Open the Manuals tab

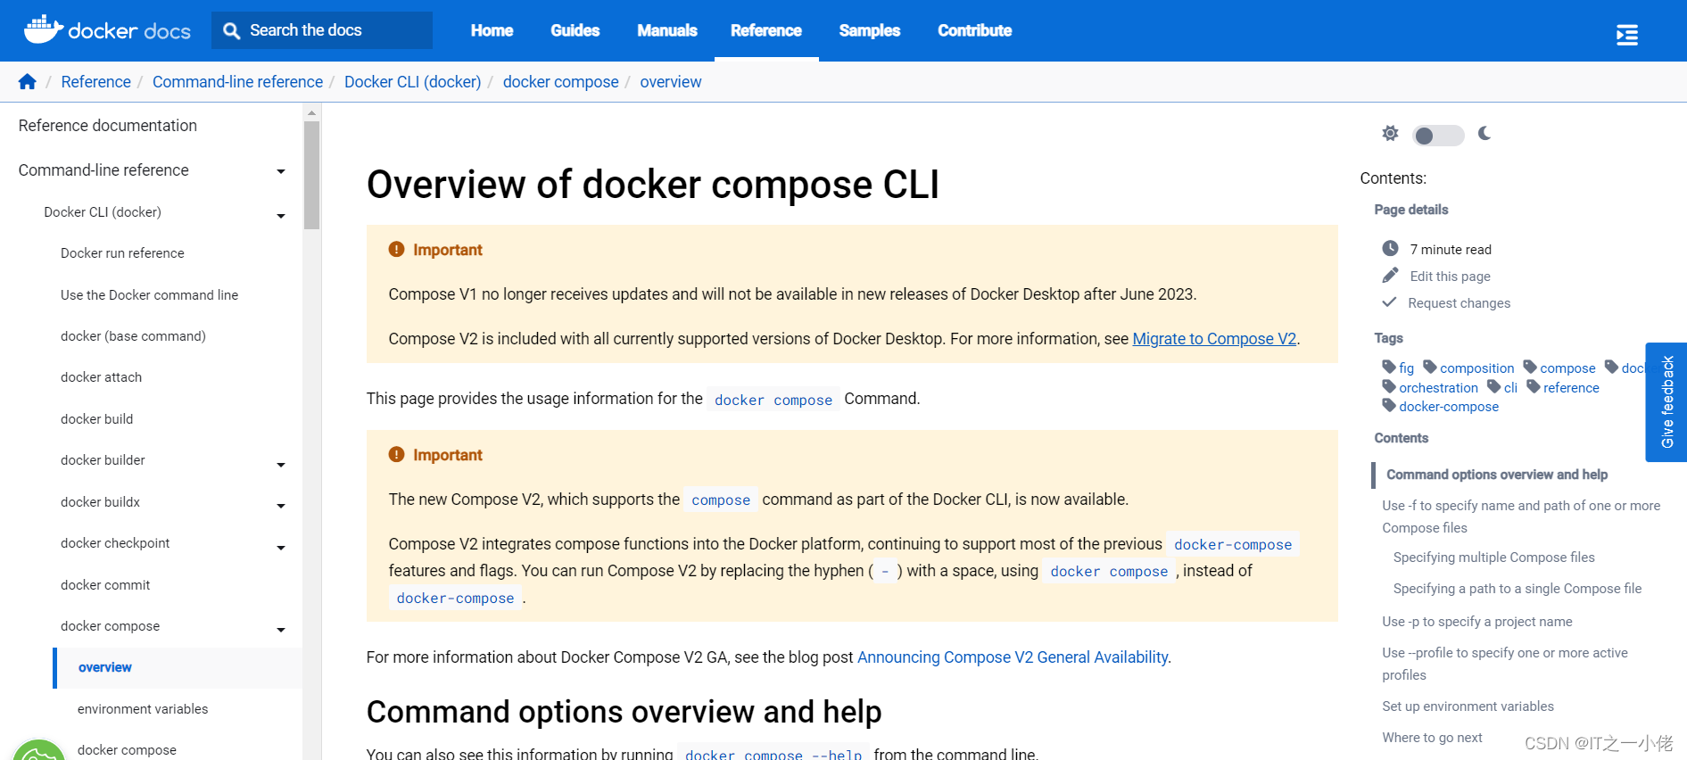[667, 30]
